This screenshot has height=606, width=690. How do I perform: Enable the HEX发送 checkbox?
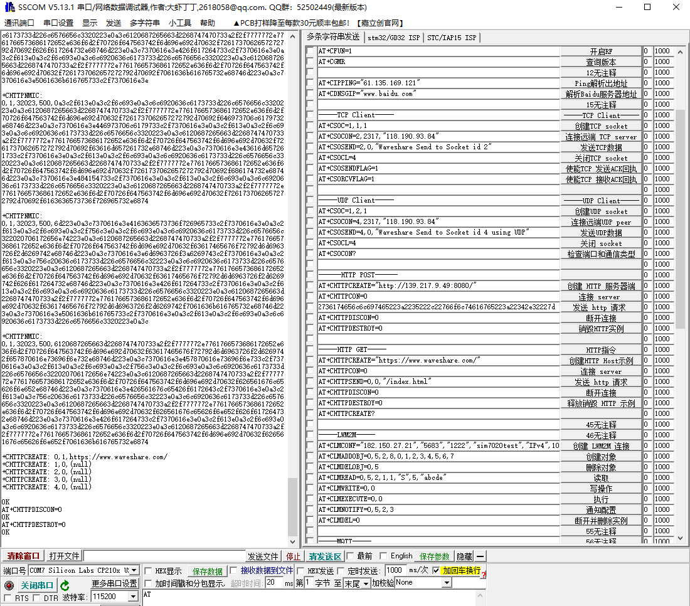(x=300, y=571)
